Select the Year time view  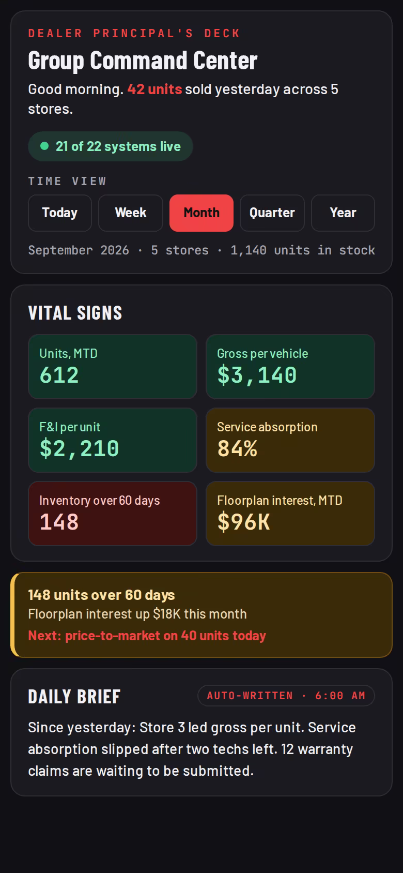pyautogui.click(x=343, y=213)
